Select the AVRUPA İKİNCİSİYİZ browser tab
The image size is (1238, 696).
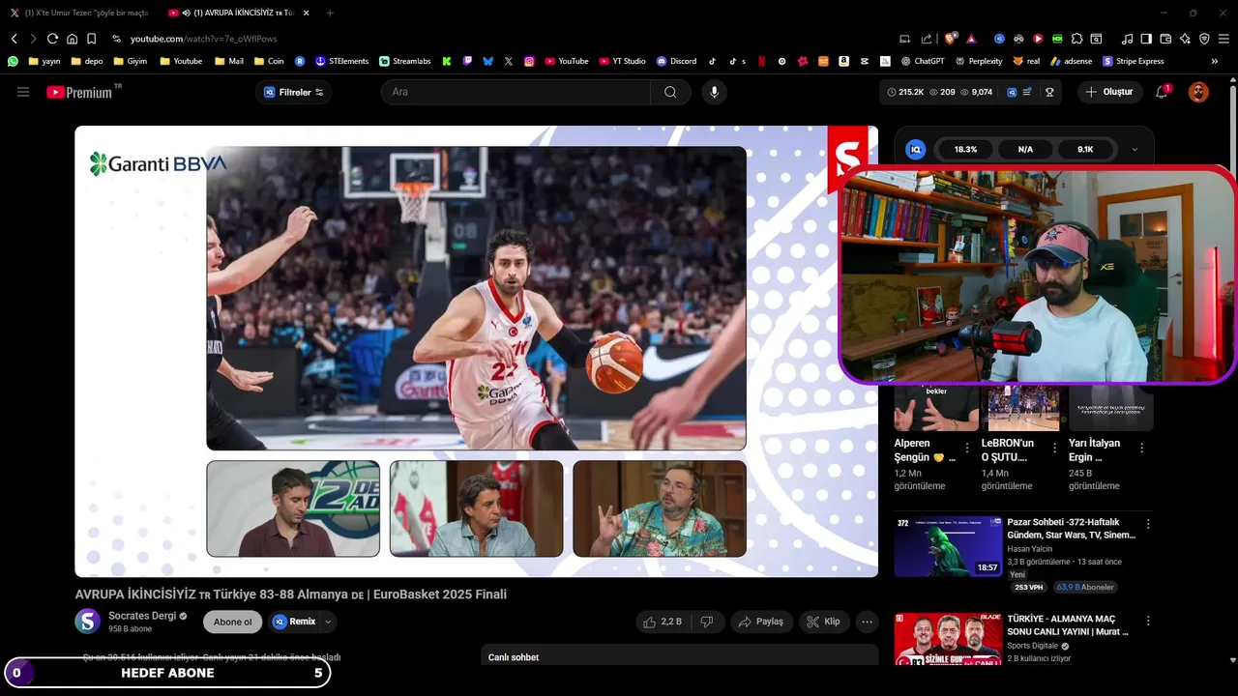pyautogui.click(x=237, y=13)
